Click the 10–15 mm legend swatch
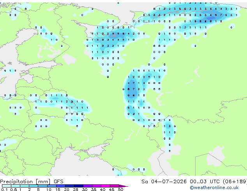247x191 pixels. 52,186
